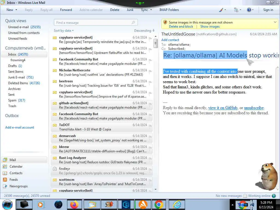
Task: Open github-actions[bot] message
Action: coord(102,105)
